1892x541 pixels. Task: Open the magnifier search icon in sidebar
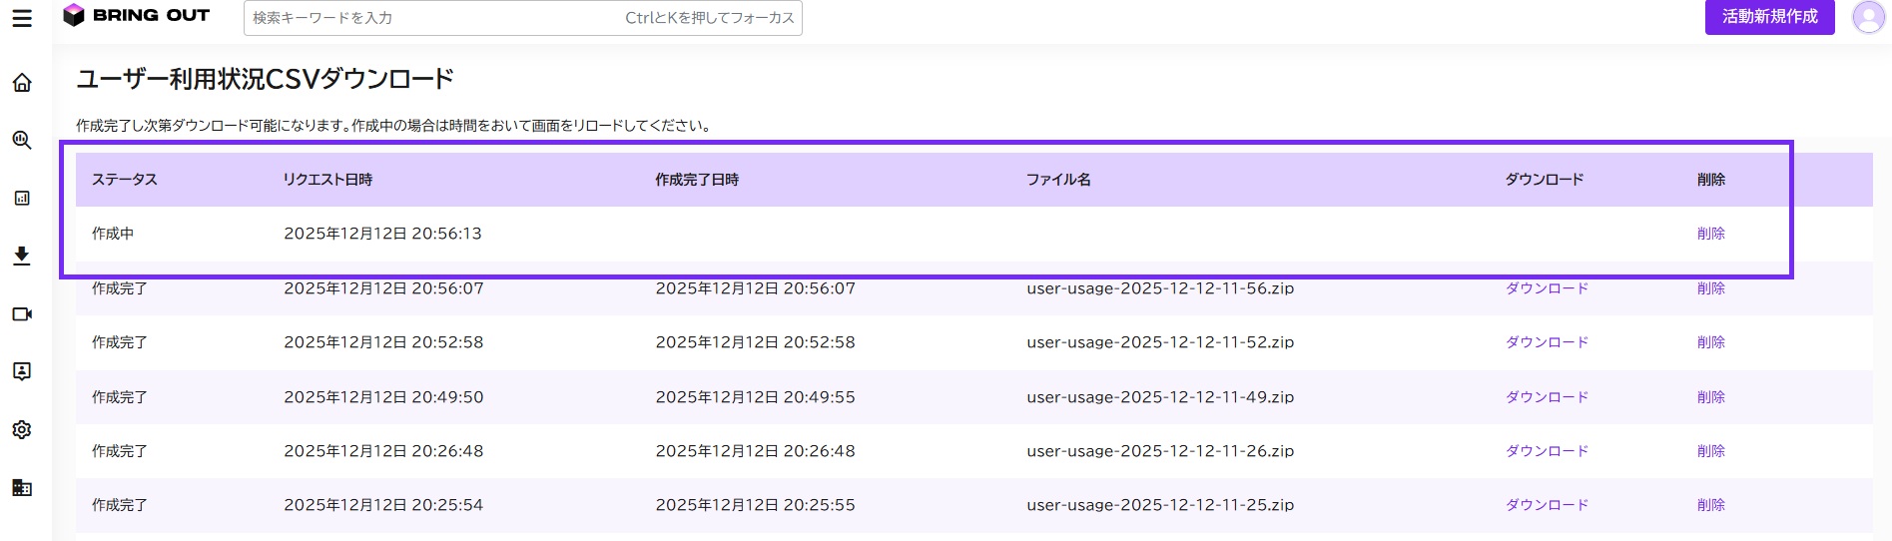[x=22, y=141]
